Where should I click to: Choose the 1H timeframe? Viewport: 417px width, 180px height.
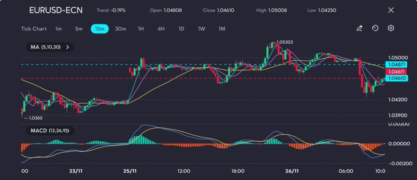point(141,29)
